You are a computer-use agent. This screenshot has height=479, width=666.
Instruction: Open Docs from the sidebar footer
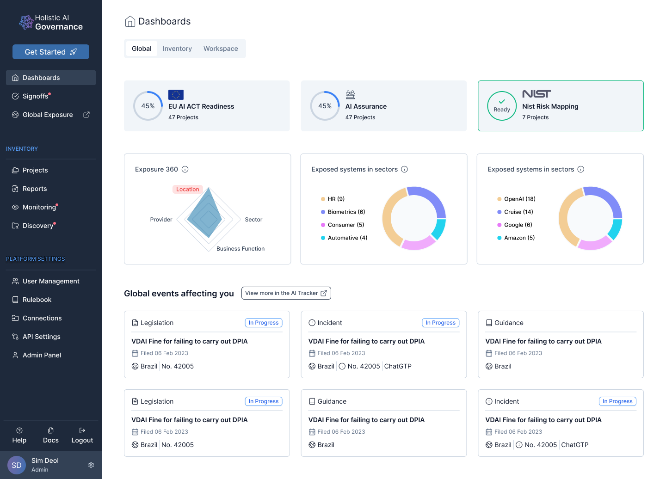(51, 435)
